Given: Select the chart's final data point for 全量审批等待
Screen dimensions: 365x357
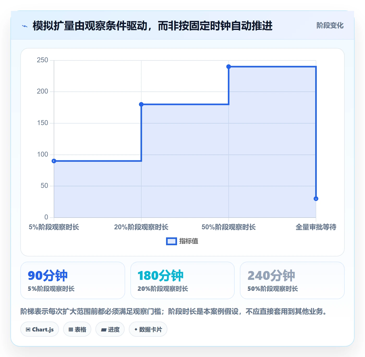Looking at the screenshot, I should click(316, 199).
